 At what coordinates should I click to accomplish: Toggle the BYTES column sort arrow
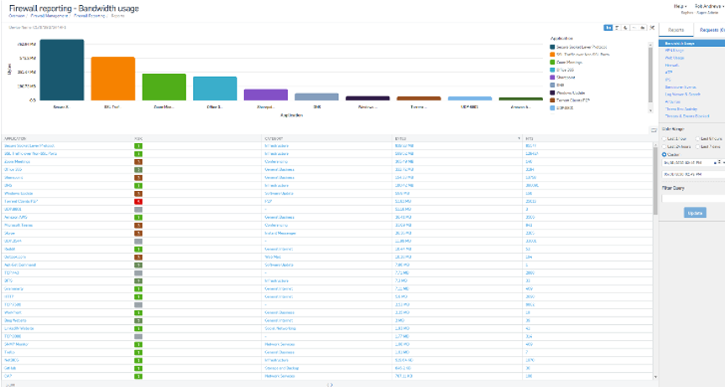519,138
